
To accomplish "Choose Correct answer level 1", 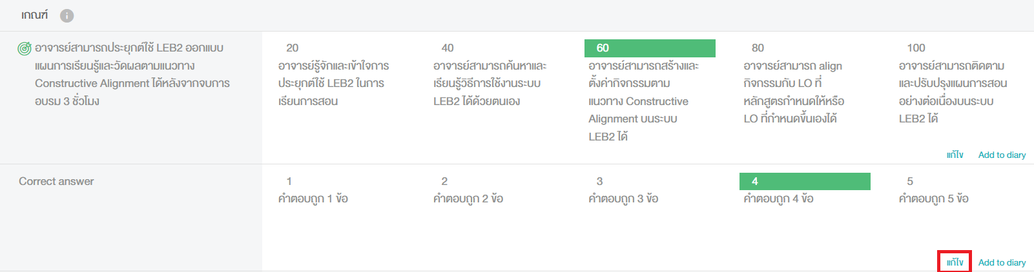I will [340, 190].
